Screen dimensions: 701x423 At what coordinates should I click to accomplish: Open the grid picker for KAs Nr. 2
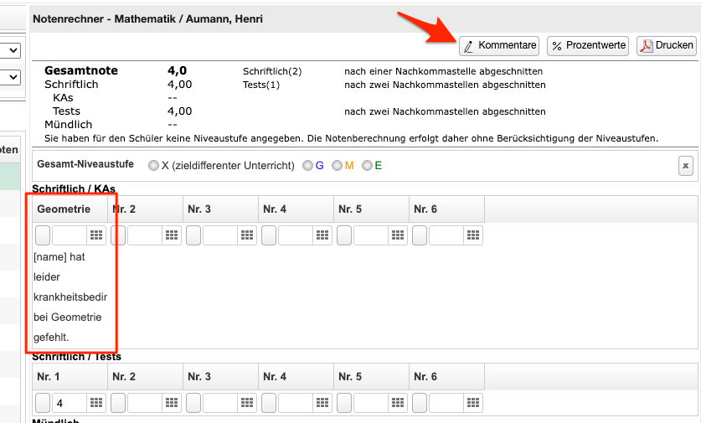[x=172, y=235]
